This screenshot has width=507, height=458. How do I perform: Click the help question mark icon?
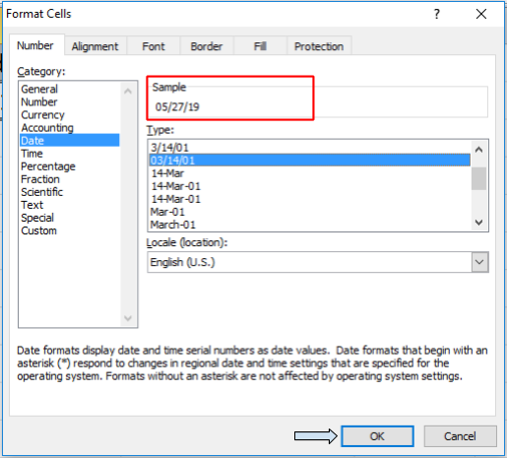pyautogui.click(x=436, y=14)
